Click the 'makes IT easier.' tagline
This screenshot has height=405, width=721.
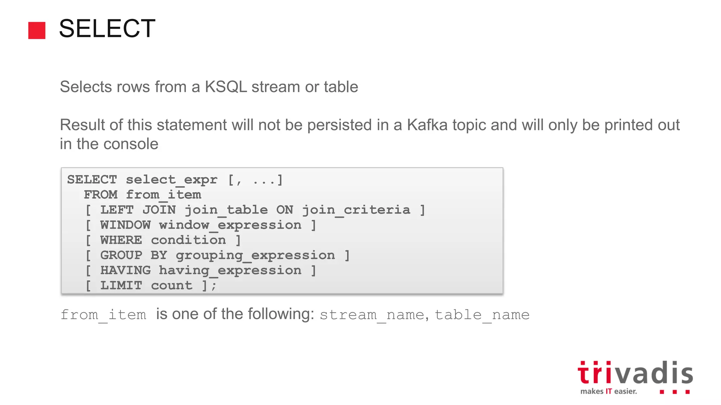point(608,391)
